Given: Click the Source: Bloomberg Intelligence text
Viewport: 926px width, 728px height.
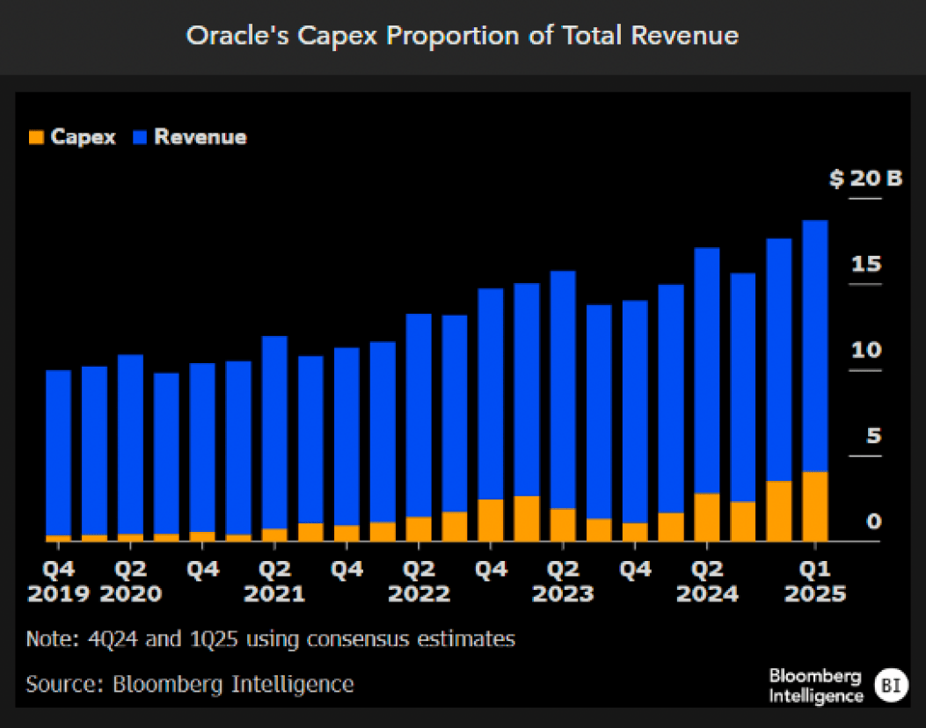Looking at the screenshot, I should click(x=190, y=684).
